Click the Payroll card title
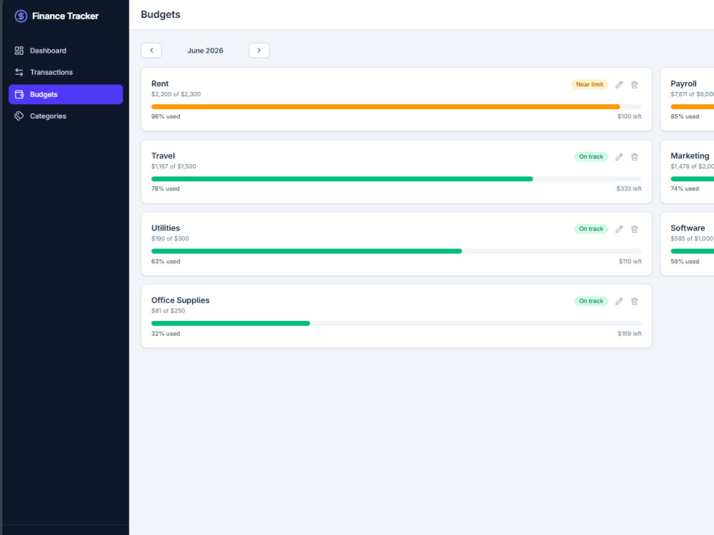 click(x=683, y=83)
